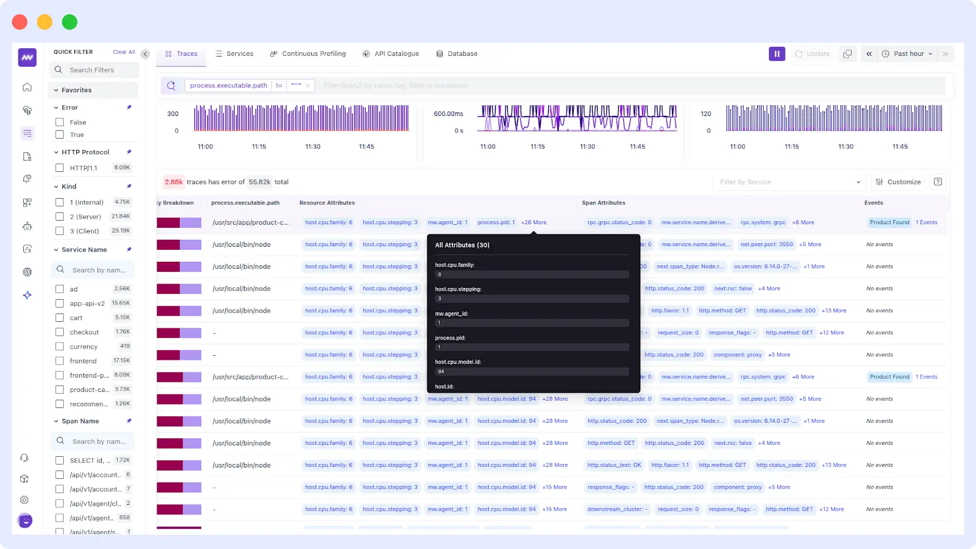The width and height of the screenshot is (976, 549).
Task: Pause live updates with the purple pause button
Action: click(777, 54)
